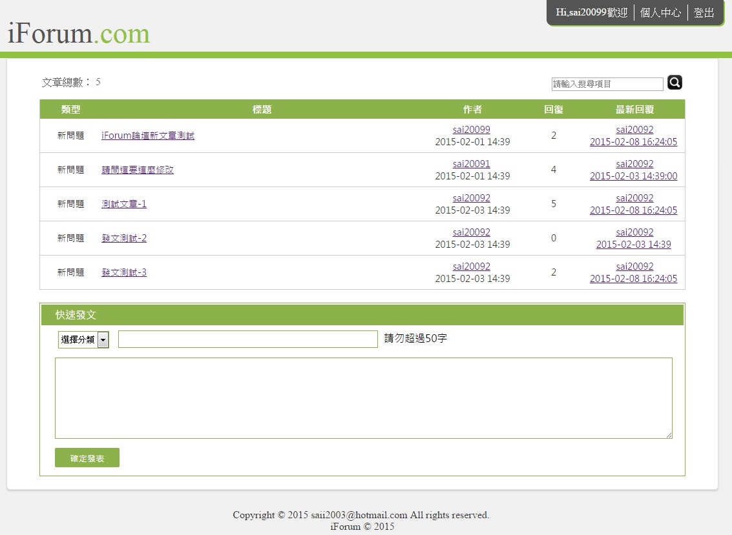The image size is (732, 535).
Task: Click last replier sai20092 in 請問這要這麼修改 row
Action: click(634, 164)
